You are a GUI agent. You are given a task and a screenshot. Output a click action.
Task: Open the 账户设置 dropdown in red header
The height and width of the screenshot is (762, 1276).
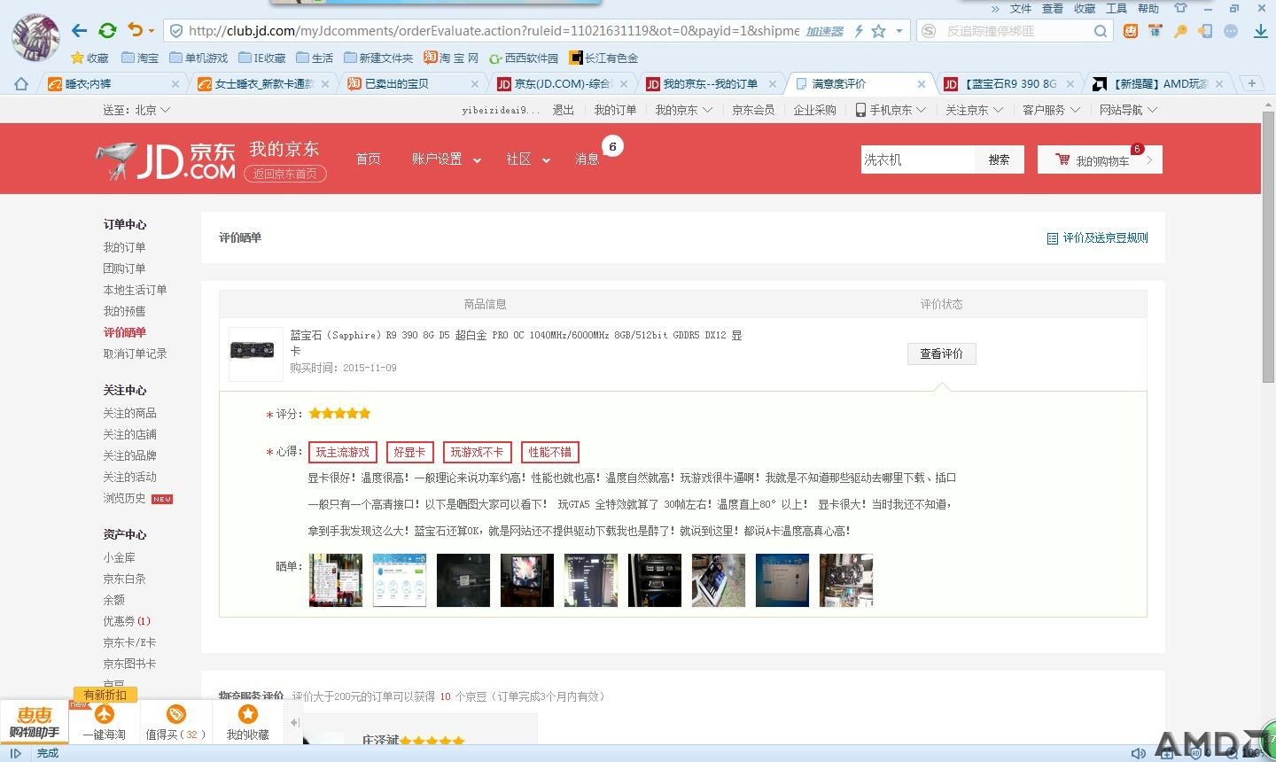coord(447,159)
